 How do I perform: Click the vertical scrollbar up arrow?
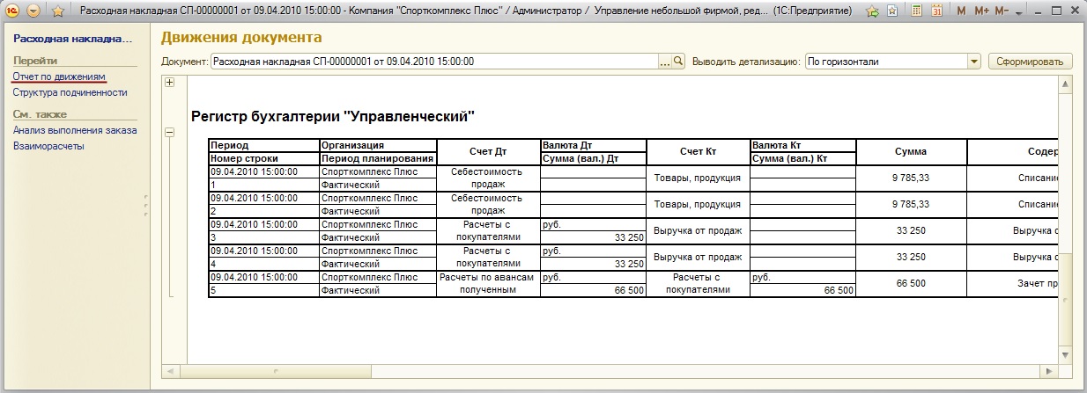click(x=1065, y=84)
